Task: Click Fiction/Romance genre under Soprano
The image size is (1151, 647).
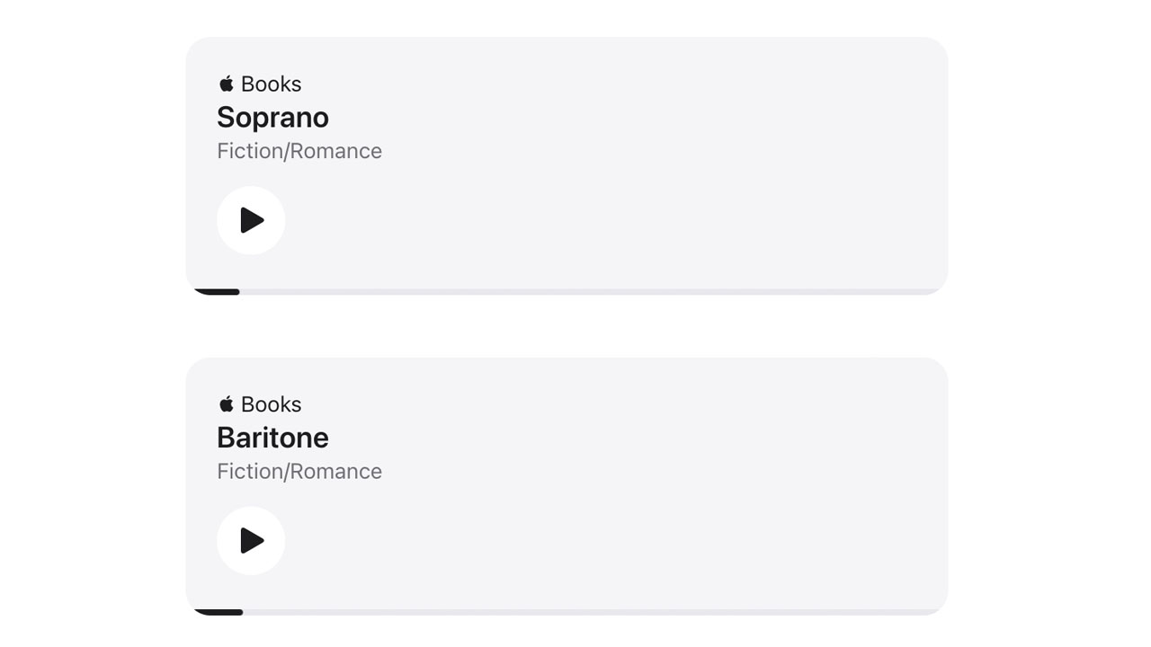Action: (x=299, y=151)
